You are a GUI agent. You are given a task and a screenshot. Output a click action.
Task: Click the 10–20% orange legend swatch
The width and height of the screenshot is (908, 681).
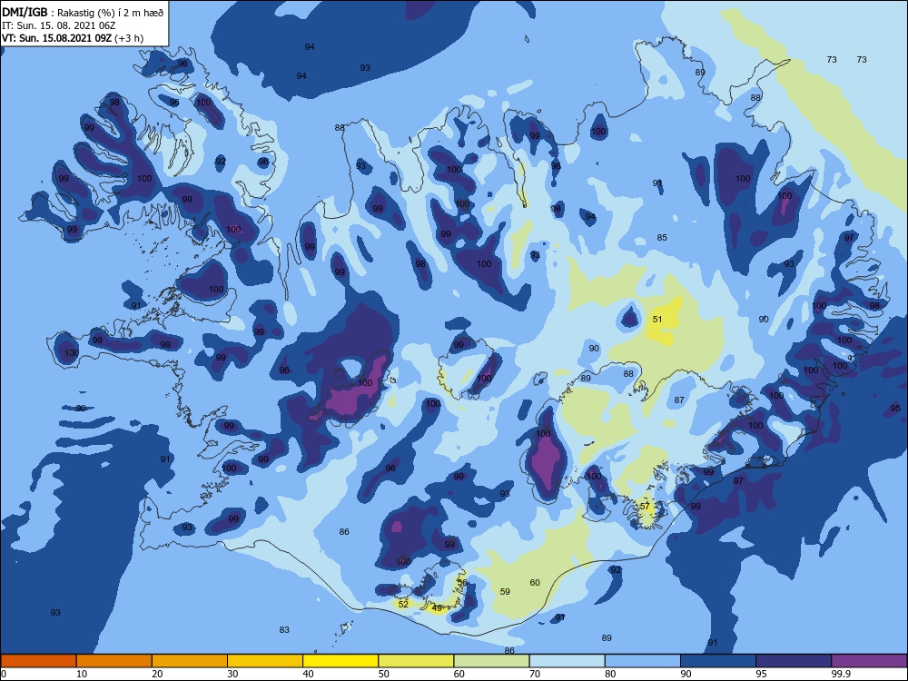click(x=114, y=661)
